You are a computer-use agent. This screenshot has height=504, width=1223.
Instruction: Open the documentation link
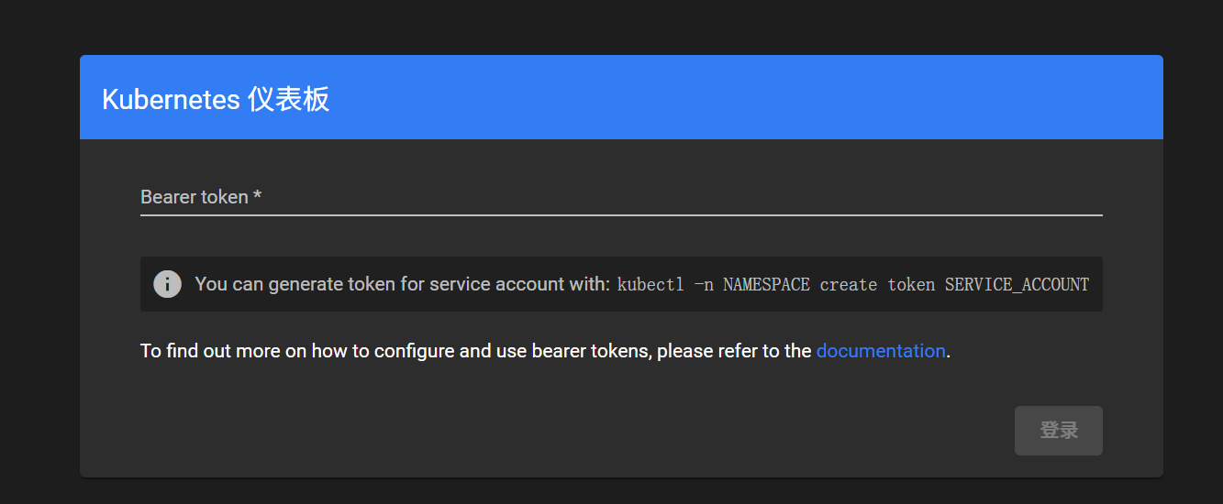(x=880, y=351)
